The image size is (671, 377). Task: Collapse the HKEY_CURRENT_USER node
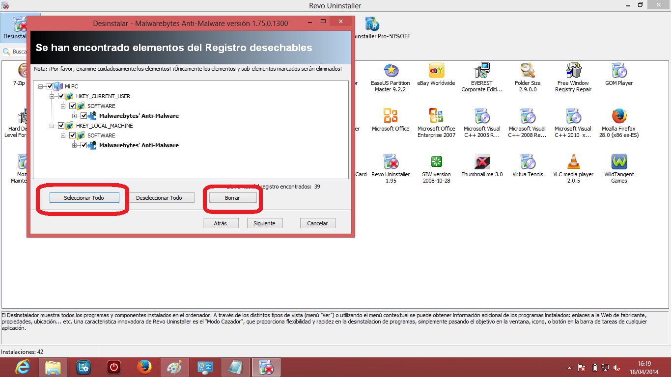coord(52,96)
